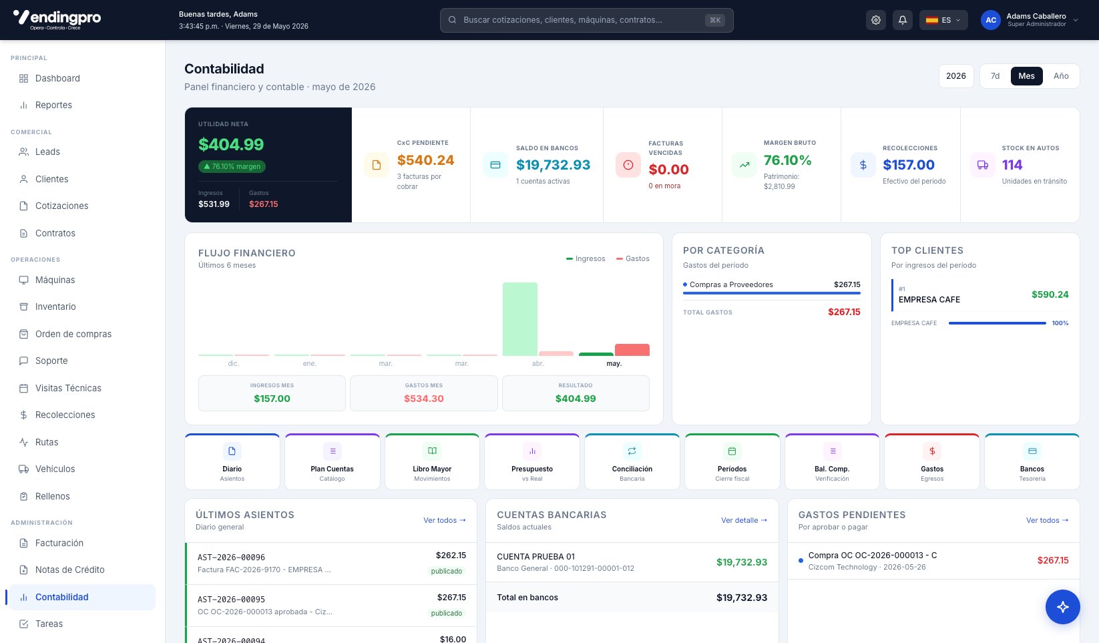The height and width of the screenshot is (643, 1099).
Task: Open the Bal. Comp. verification tile
Action: pyautogui.click(x=832, y=462)
